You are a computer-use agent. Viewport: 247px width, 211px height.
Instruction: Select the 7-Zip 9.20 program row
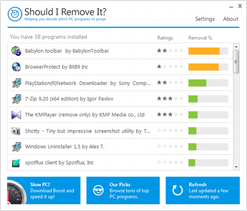pyautogui.click(x=120, y=99)
